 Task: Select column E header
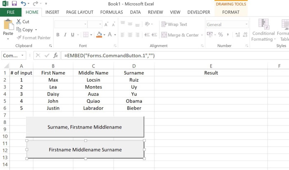pos(211,66)
